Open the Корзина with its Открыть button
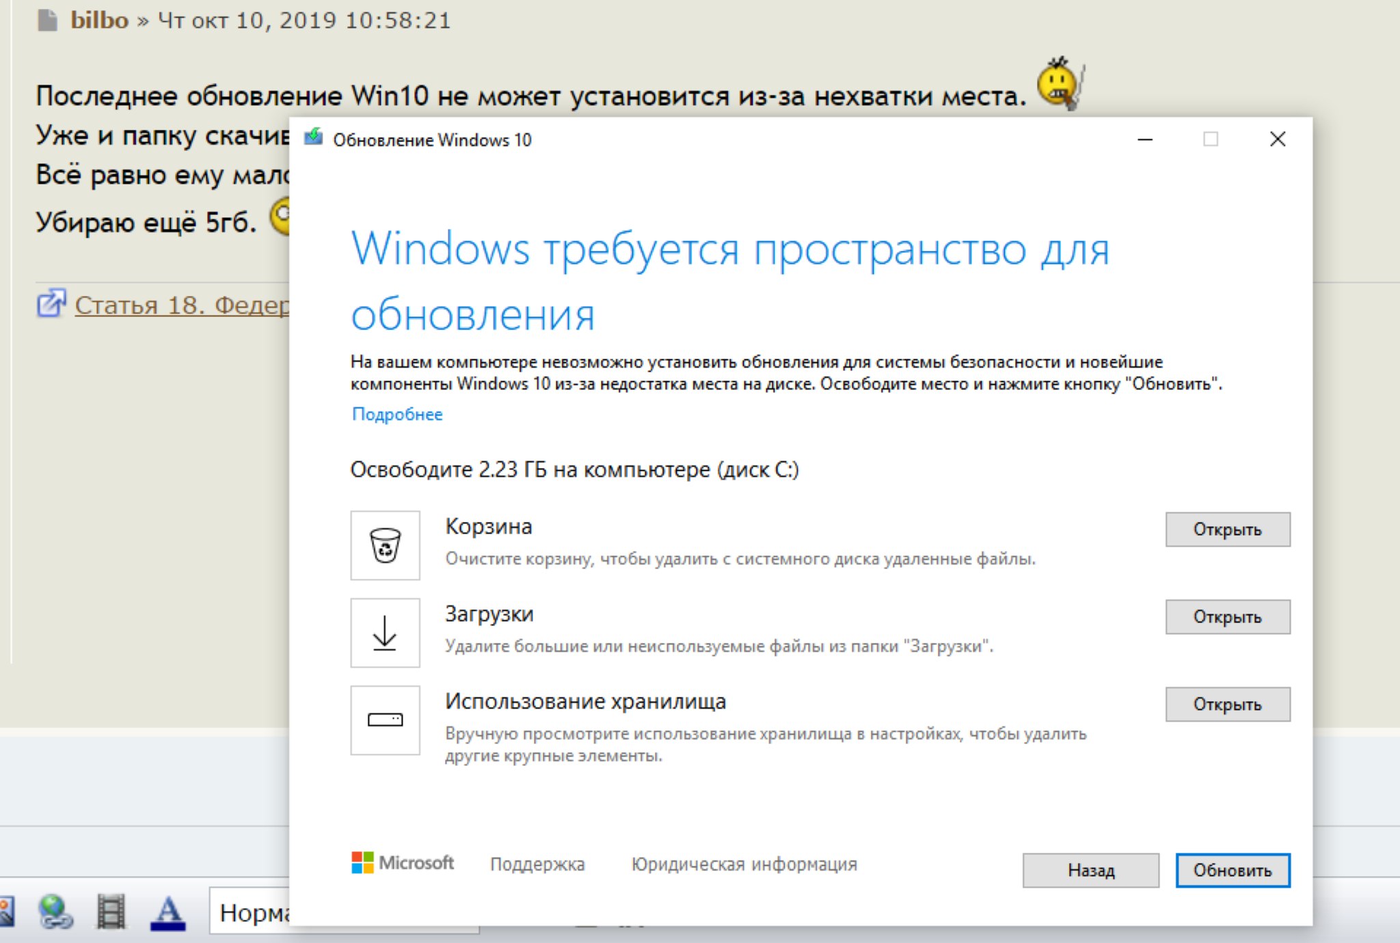The image size is (1400, 943). [1227, 530]
